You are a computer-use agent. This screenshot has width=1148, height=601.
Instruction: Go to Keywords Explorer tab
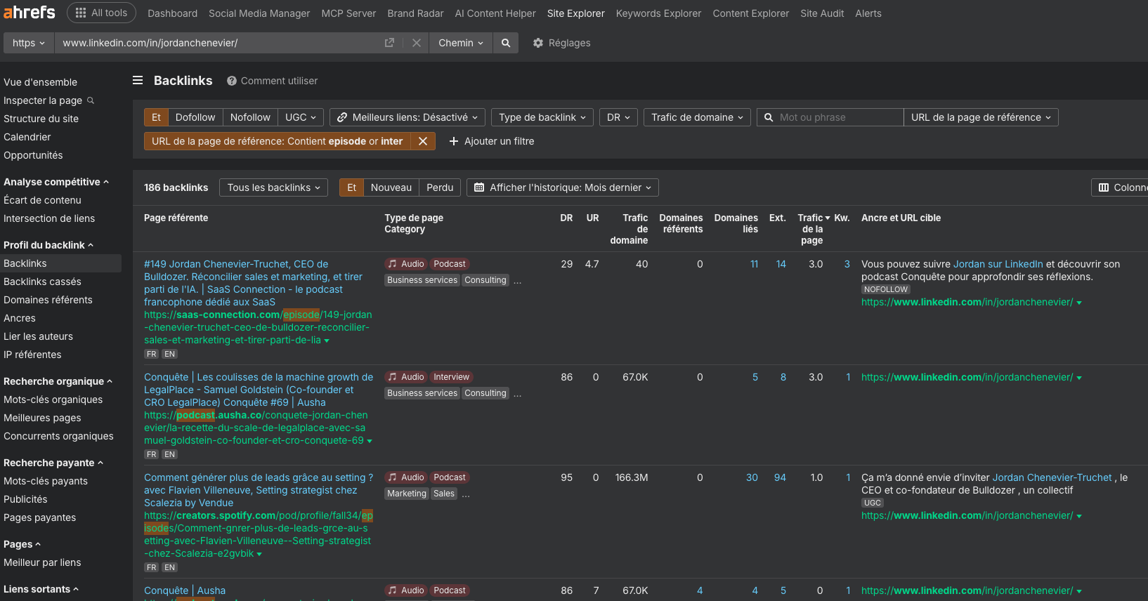658,13
